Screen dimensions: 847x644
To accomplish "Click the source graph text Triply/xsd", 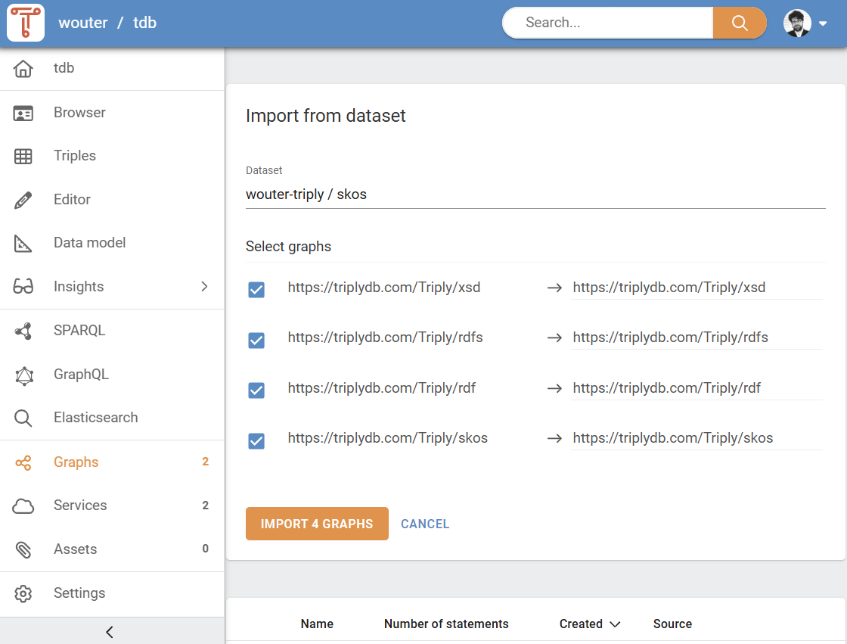I will click(384, 288).
